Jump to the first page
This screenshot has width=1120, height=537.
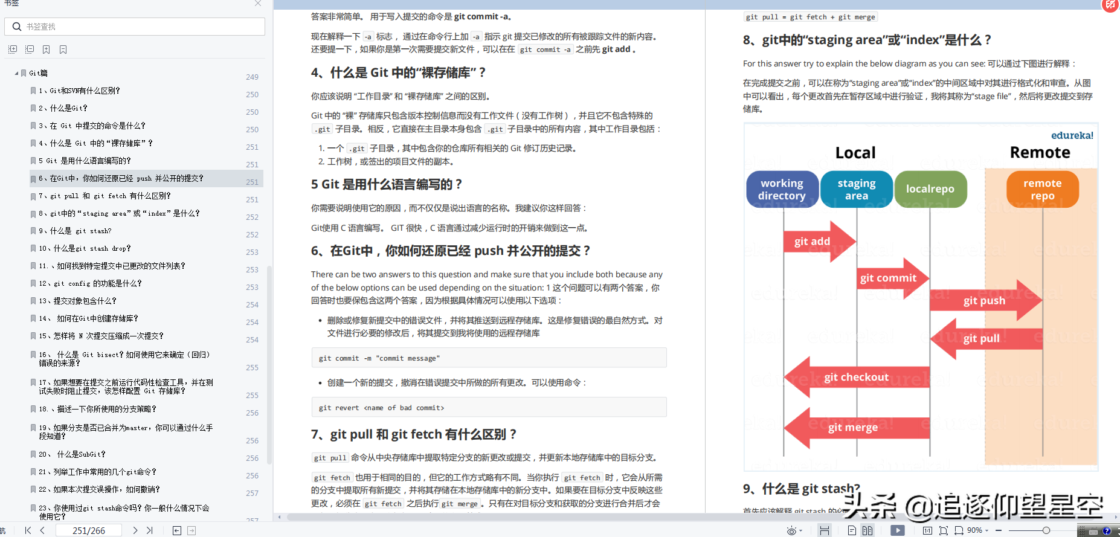tap(28, 530)
